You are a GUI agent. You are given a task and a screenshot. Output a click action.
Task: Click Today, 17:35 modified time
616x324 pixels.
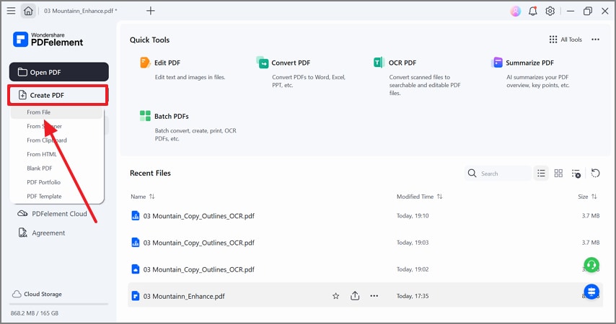pos(413,296)
